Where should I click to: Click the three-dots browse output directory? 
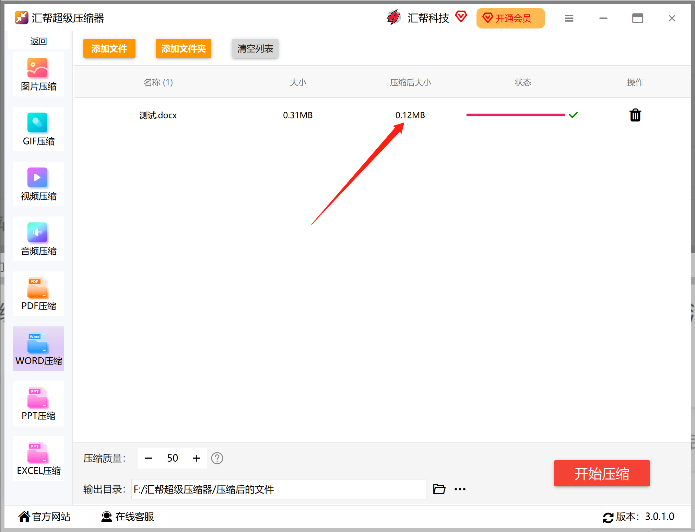pos(460,489)
